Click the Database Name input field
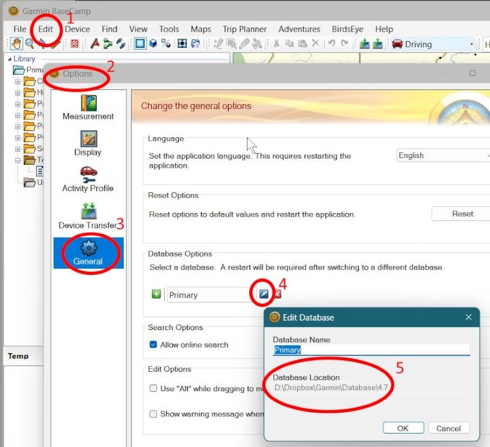Viewport: 490px width, 447px height. click(371, 350)
